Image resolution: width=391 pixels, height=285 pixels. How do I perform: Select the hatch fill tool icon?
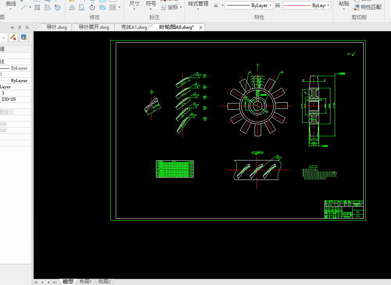[x=37, y=7]
